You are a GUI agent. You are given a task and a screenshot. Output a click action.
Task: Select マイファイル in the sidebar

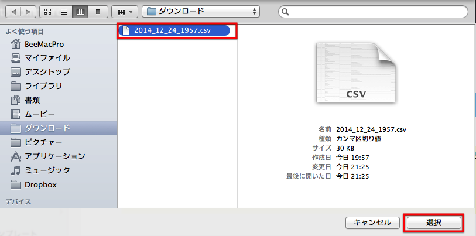[x=47, y=58]
